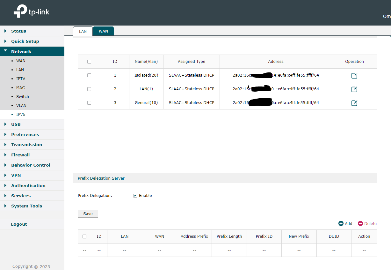Viewport: 391px width, 270px height.
Task: Add a new prefix delegation entry
Action: pyautogui.click(x=345, y=223)
